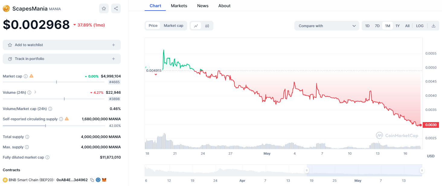
Task: Switch to candlestick chart icon
Action: point(207,26)
